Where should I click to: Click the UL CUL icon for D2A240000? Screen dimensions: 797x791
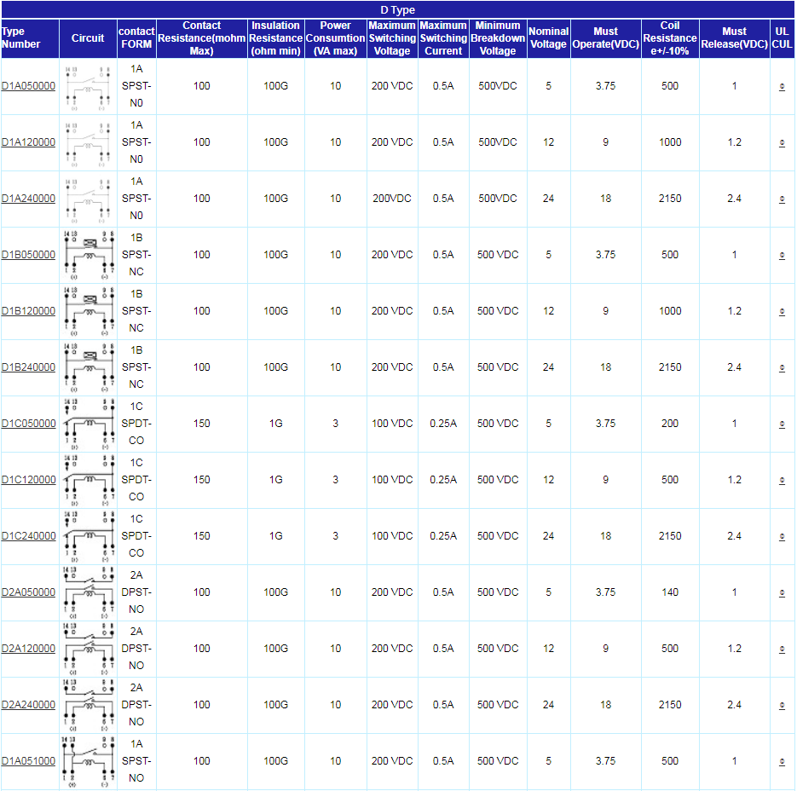pos(782,706)
